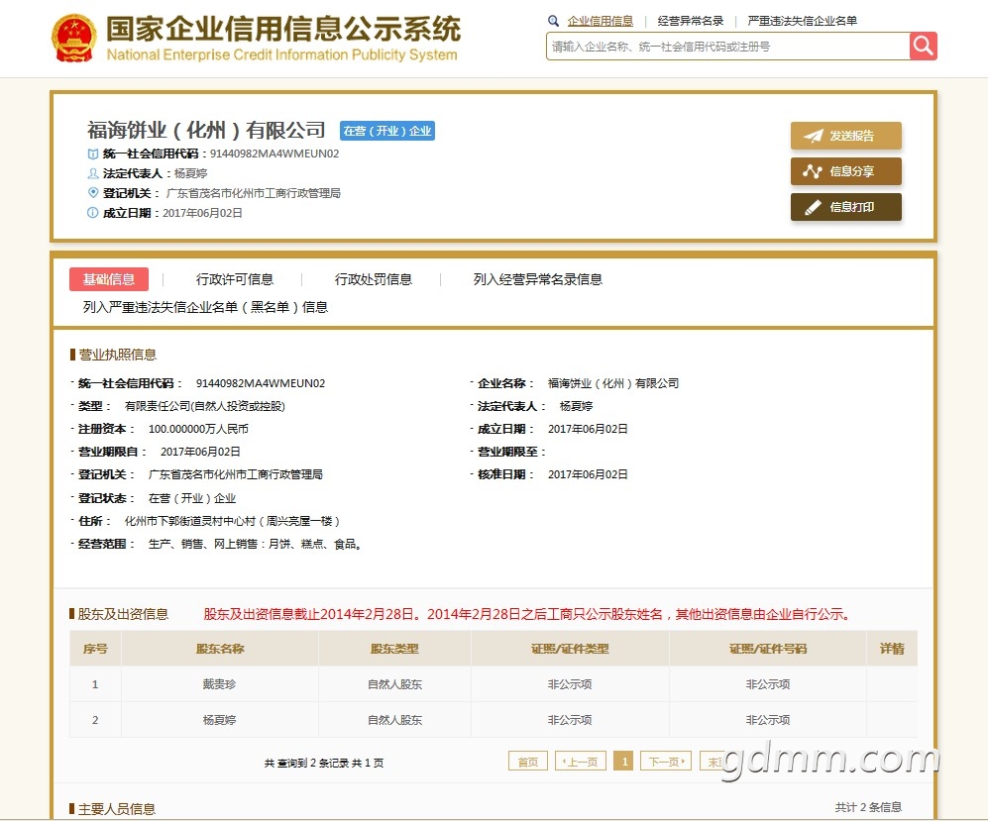Click the registered capital value 100.000000万人民币
The width and height of the screenshot is (988, 821).
point(198,429)
